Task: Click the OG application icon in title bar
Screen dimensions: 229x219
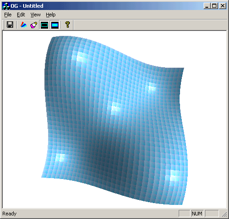Action: point(6,6)
